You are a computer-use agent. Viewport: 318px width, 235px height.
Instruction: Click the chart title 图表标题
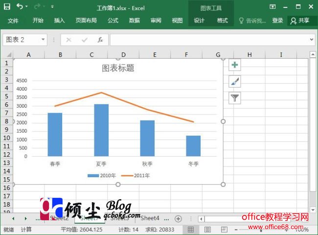[118, 68]
